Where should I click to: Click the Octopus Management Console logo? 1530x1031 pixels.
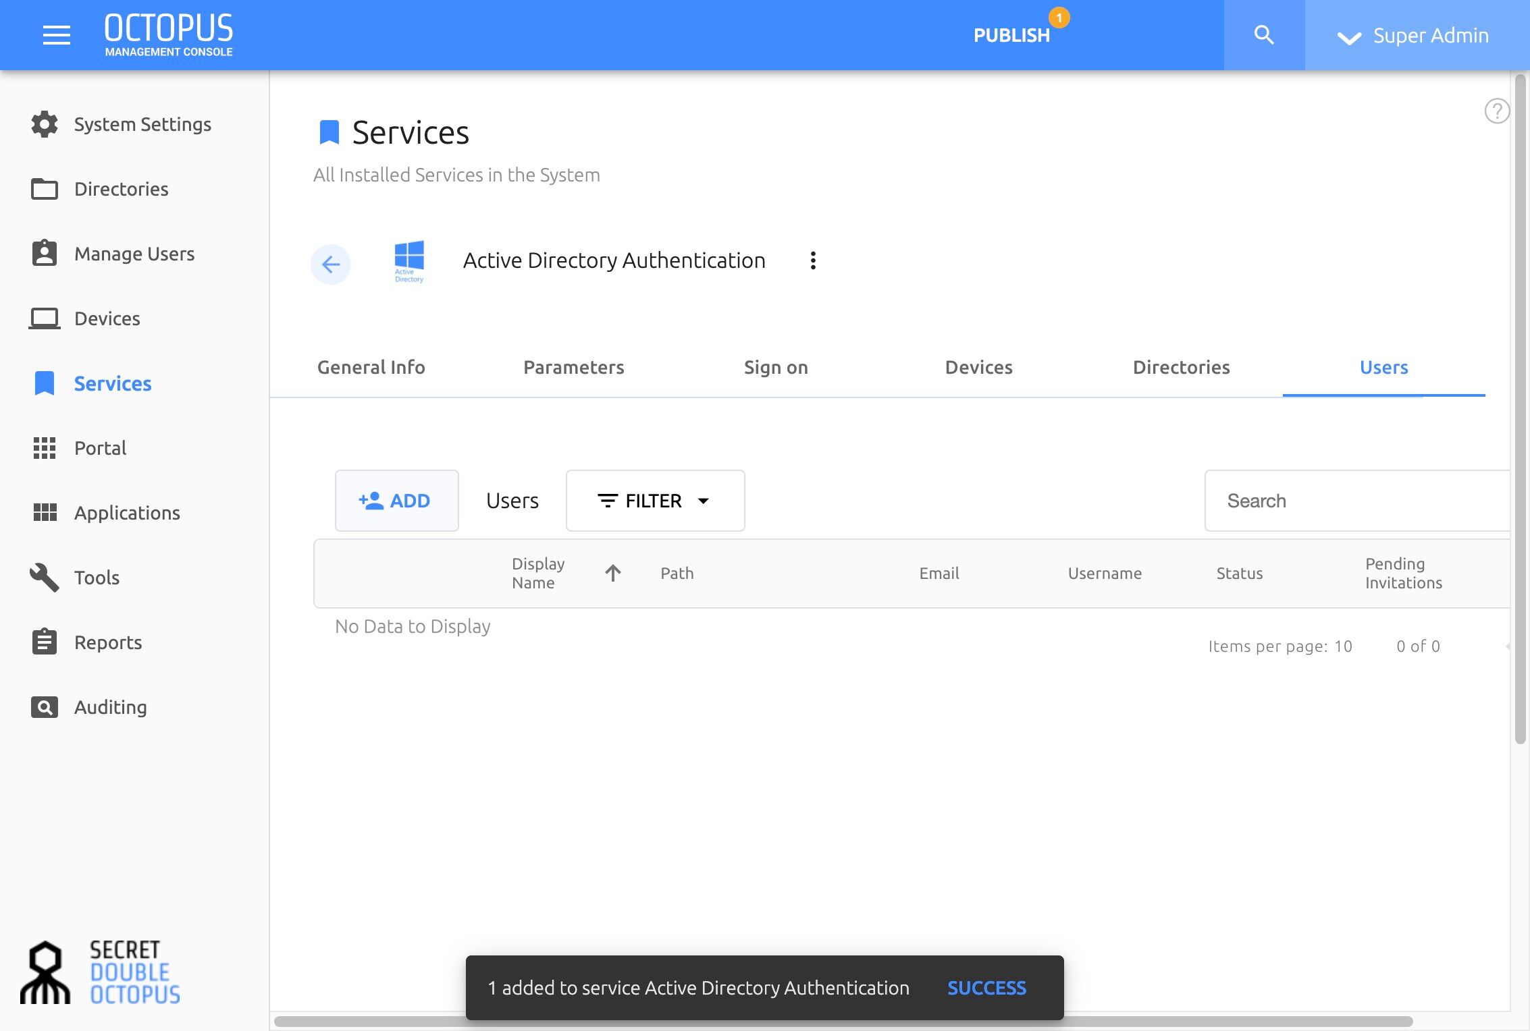point(169,35)
